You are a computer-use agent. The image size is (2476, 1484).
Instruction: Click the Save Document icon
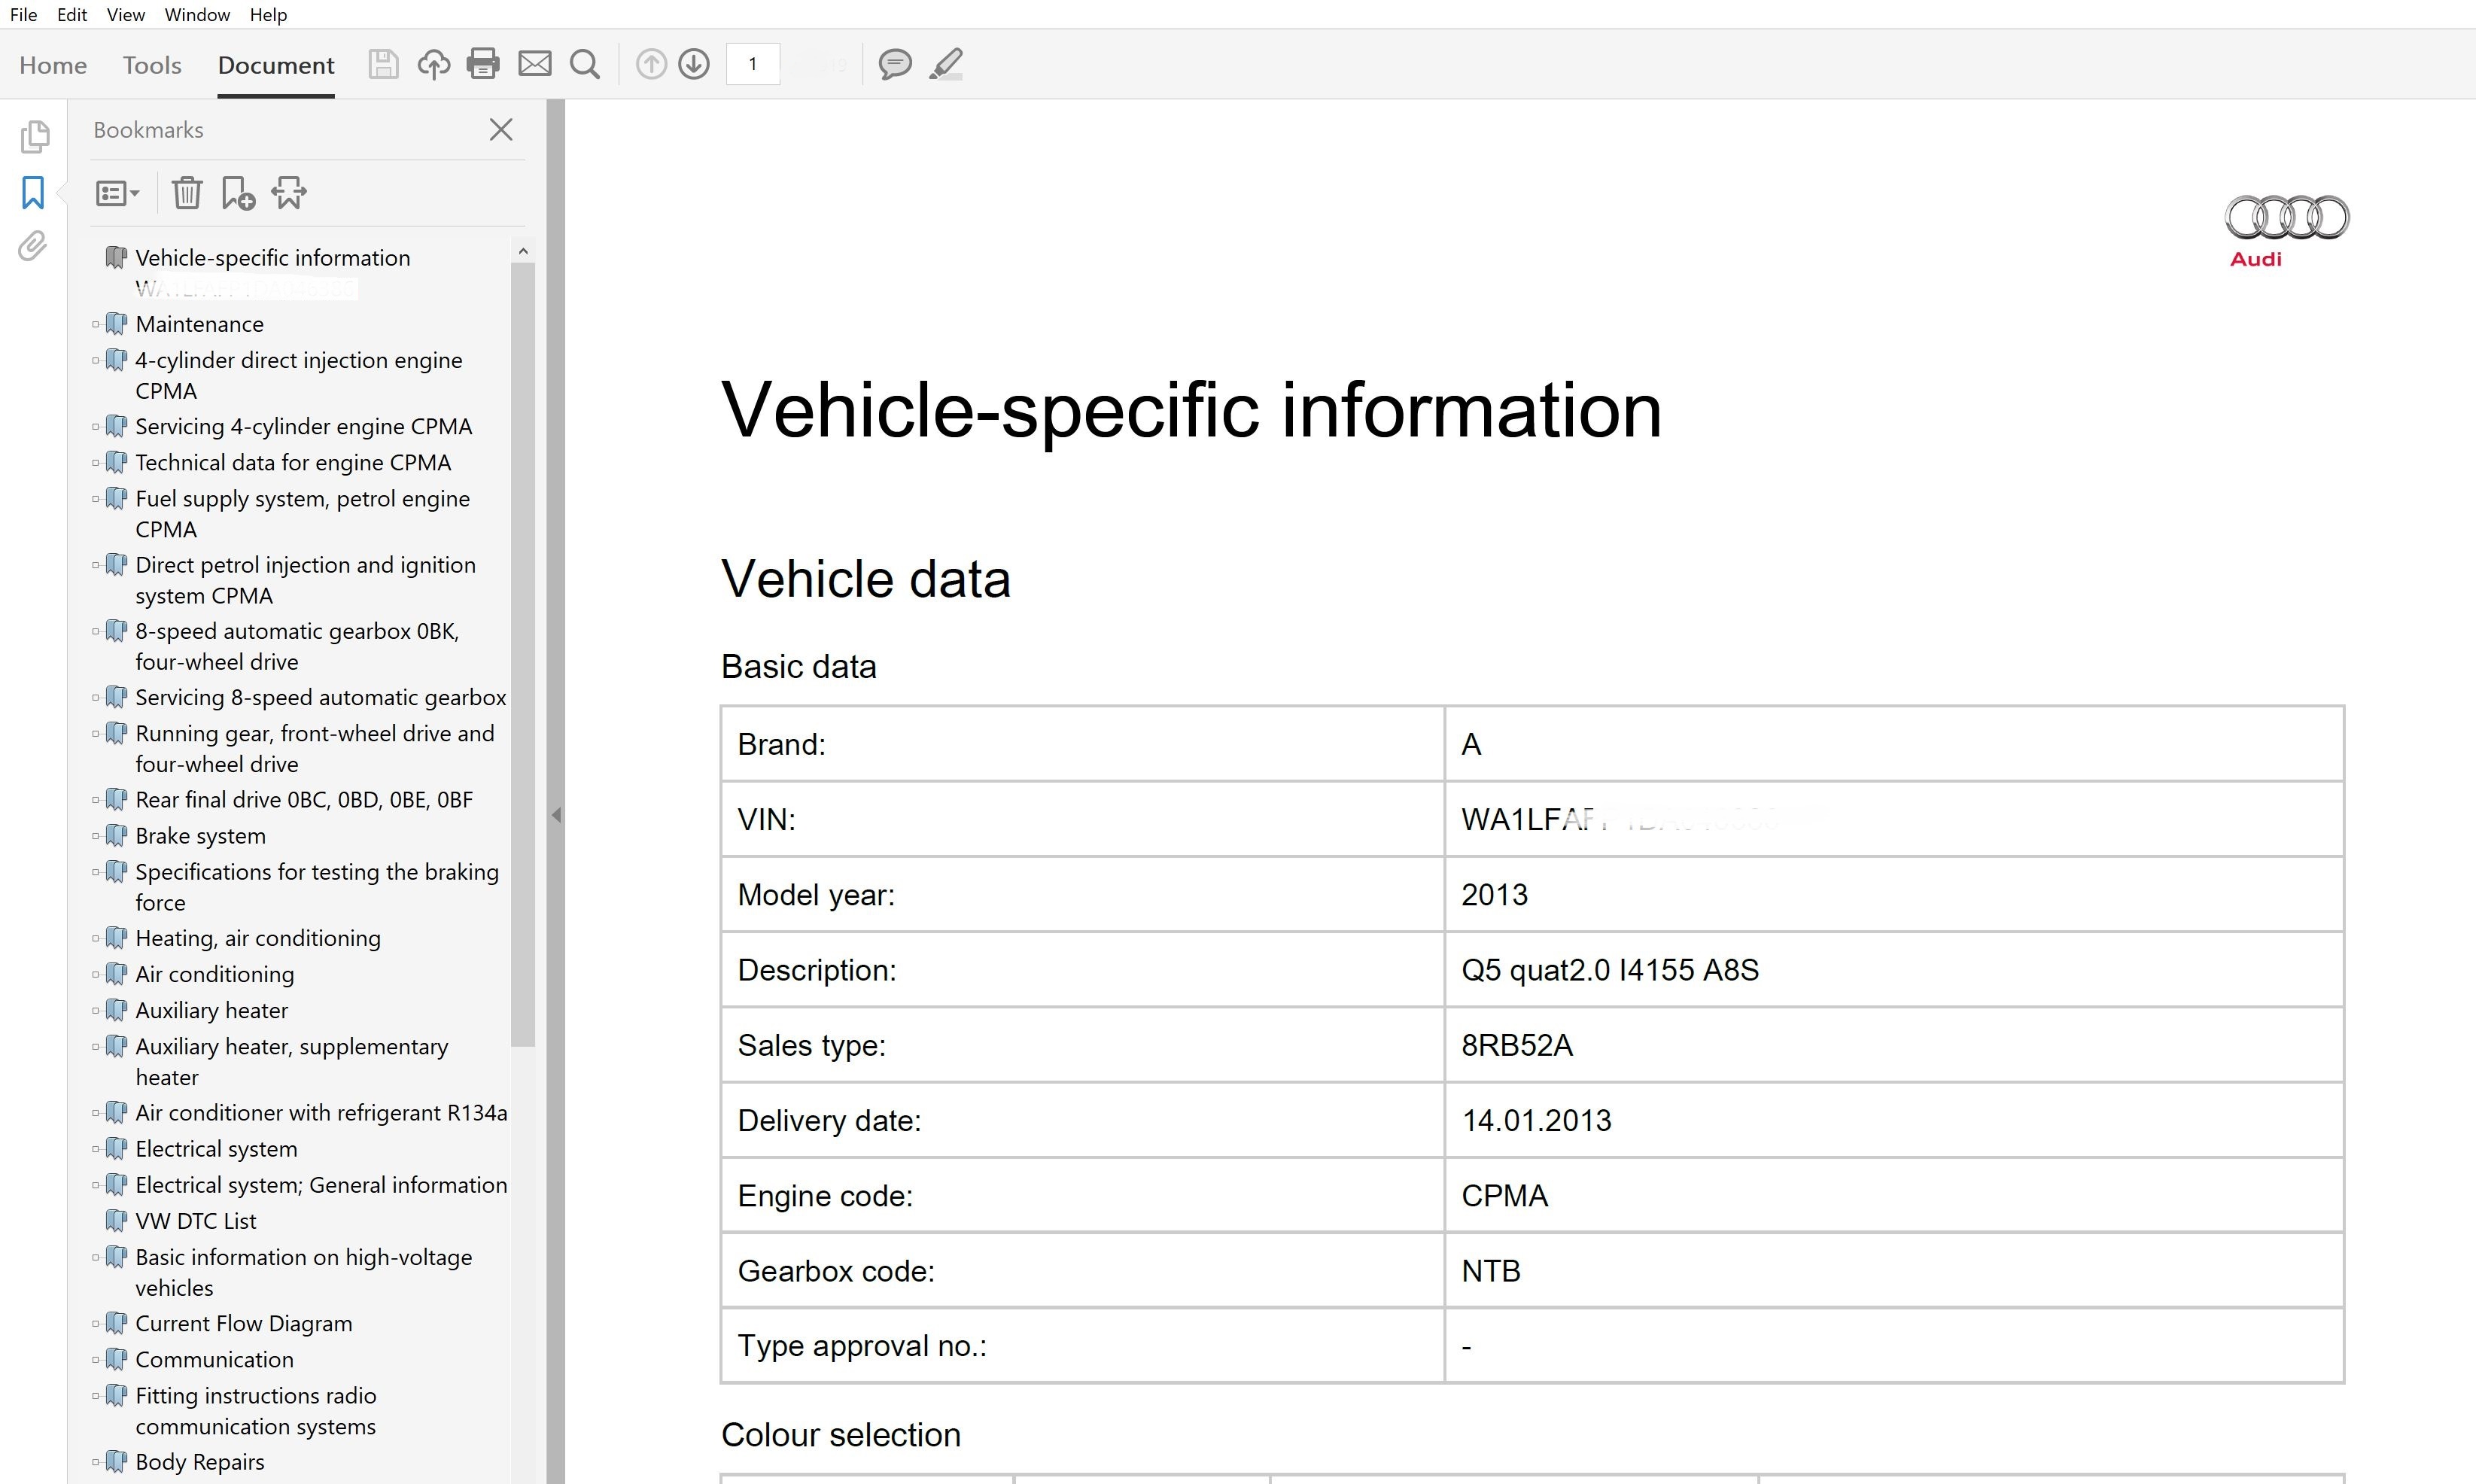click(380, 65)
